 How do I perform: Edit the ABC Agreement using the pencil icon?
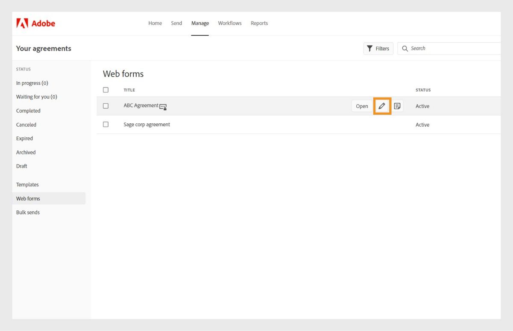[x=381, y=106]
